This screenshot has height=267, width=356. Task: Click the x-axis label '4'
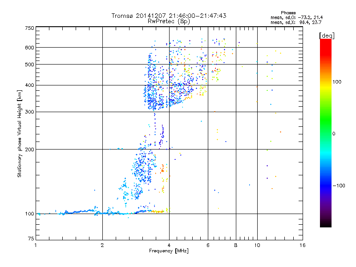coord(169,245)
